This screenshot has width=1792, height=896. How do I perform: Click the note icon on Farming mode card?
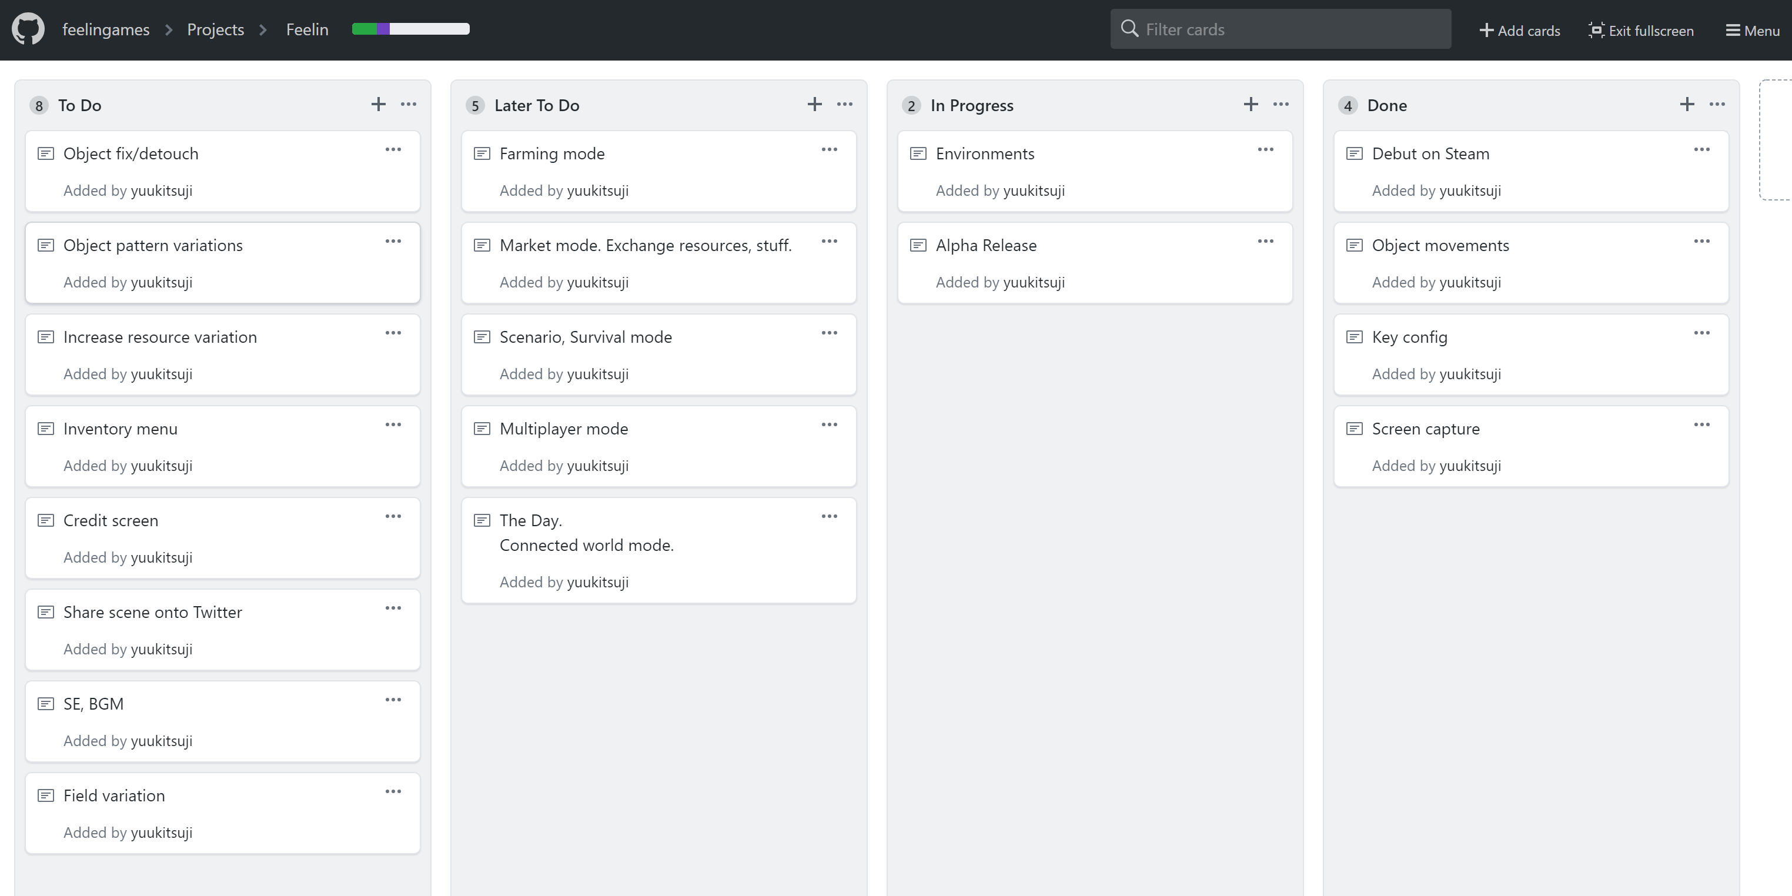[482, 153]
